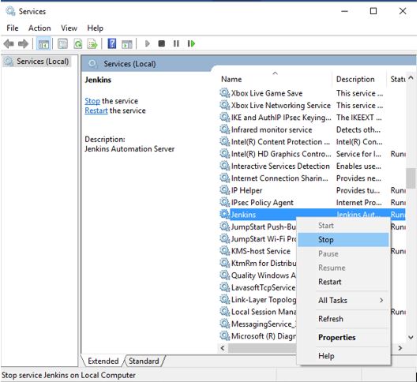This screenshot has width=420, height=382.
Task: Open the Action menu
Action: coord(39,28)
